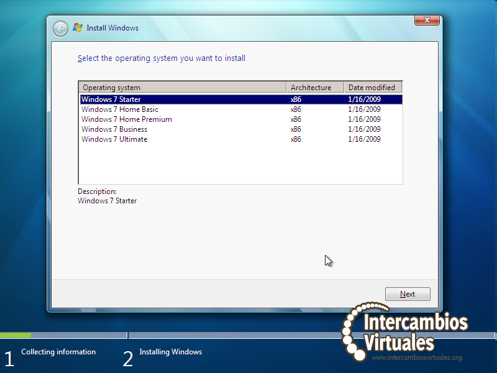Viewport: 497px width, 373px height.
Task: Click the Windows flag logo in title bar
Action: [78, 27]
